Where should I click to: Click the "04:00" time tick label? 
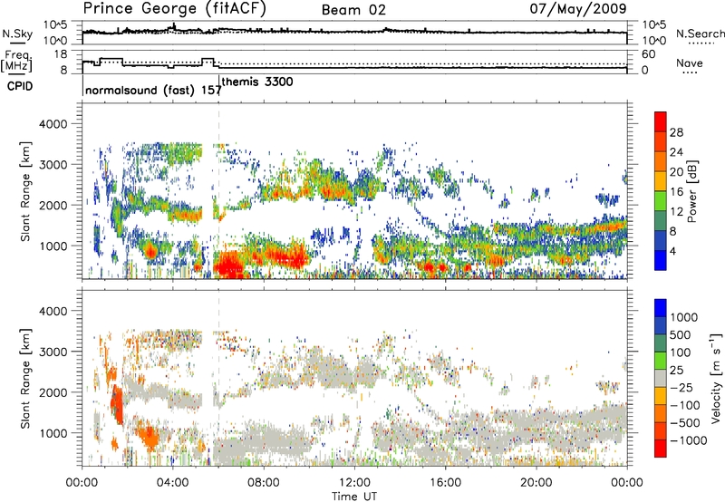[172, 483]
